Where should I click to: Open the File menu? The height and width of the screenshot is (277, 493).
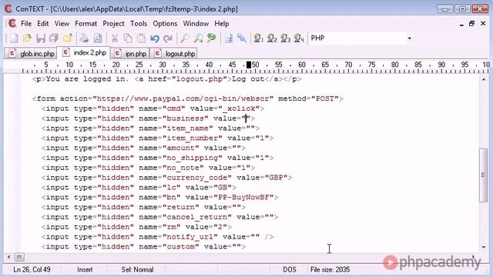(x=26, y=24)
